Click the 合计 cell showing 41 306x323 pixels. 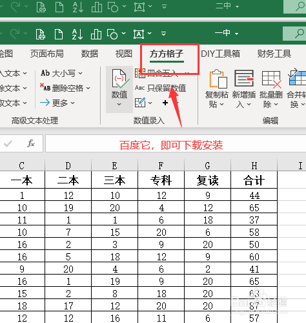(254, 269)
